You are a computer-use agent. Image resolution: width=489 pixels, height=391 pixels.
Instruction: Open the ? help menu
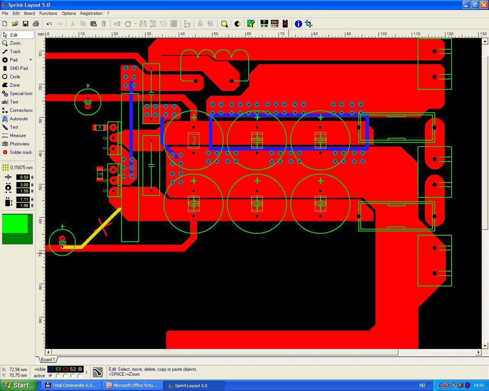tap(108, 13)
